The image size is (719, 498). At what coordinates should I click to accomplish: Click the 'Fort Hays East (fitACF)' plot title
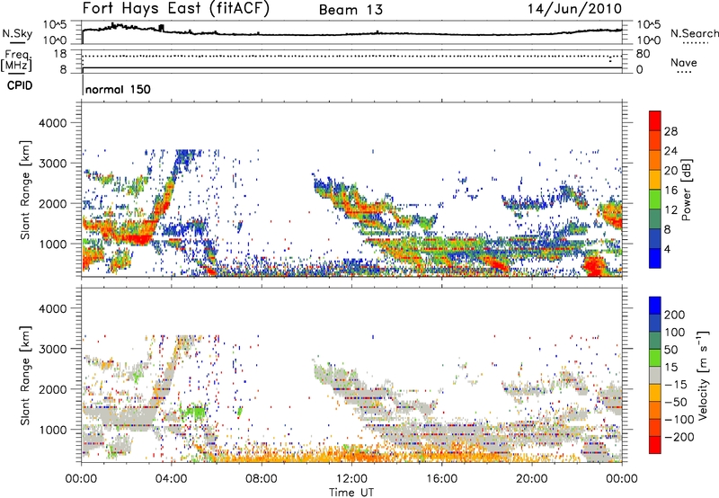pos(176,9)
